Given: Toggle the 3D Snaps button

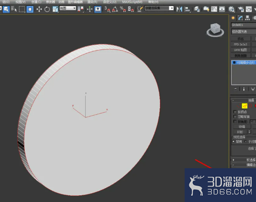Looking at the screenshot, I should pyautogui.click(x=107, y=9).
